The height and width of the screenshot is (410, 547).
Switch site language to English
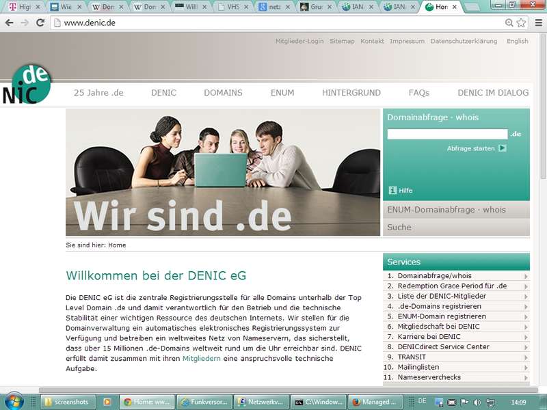click(517, 41)
